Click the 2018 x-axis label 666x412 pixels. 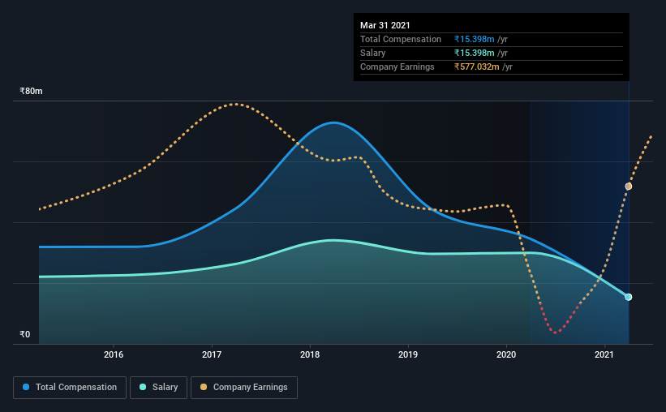[310, 354]
